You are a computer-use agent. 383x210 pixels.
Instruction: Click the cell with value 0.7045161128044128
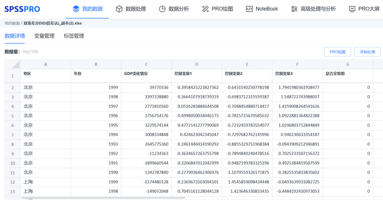197,191
